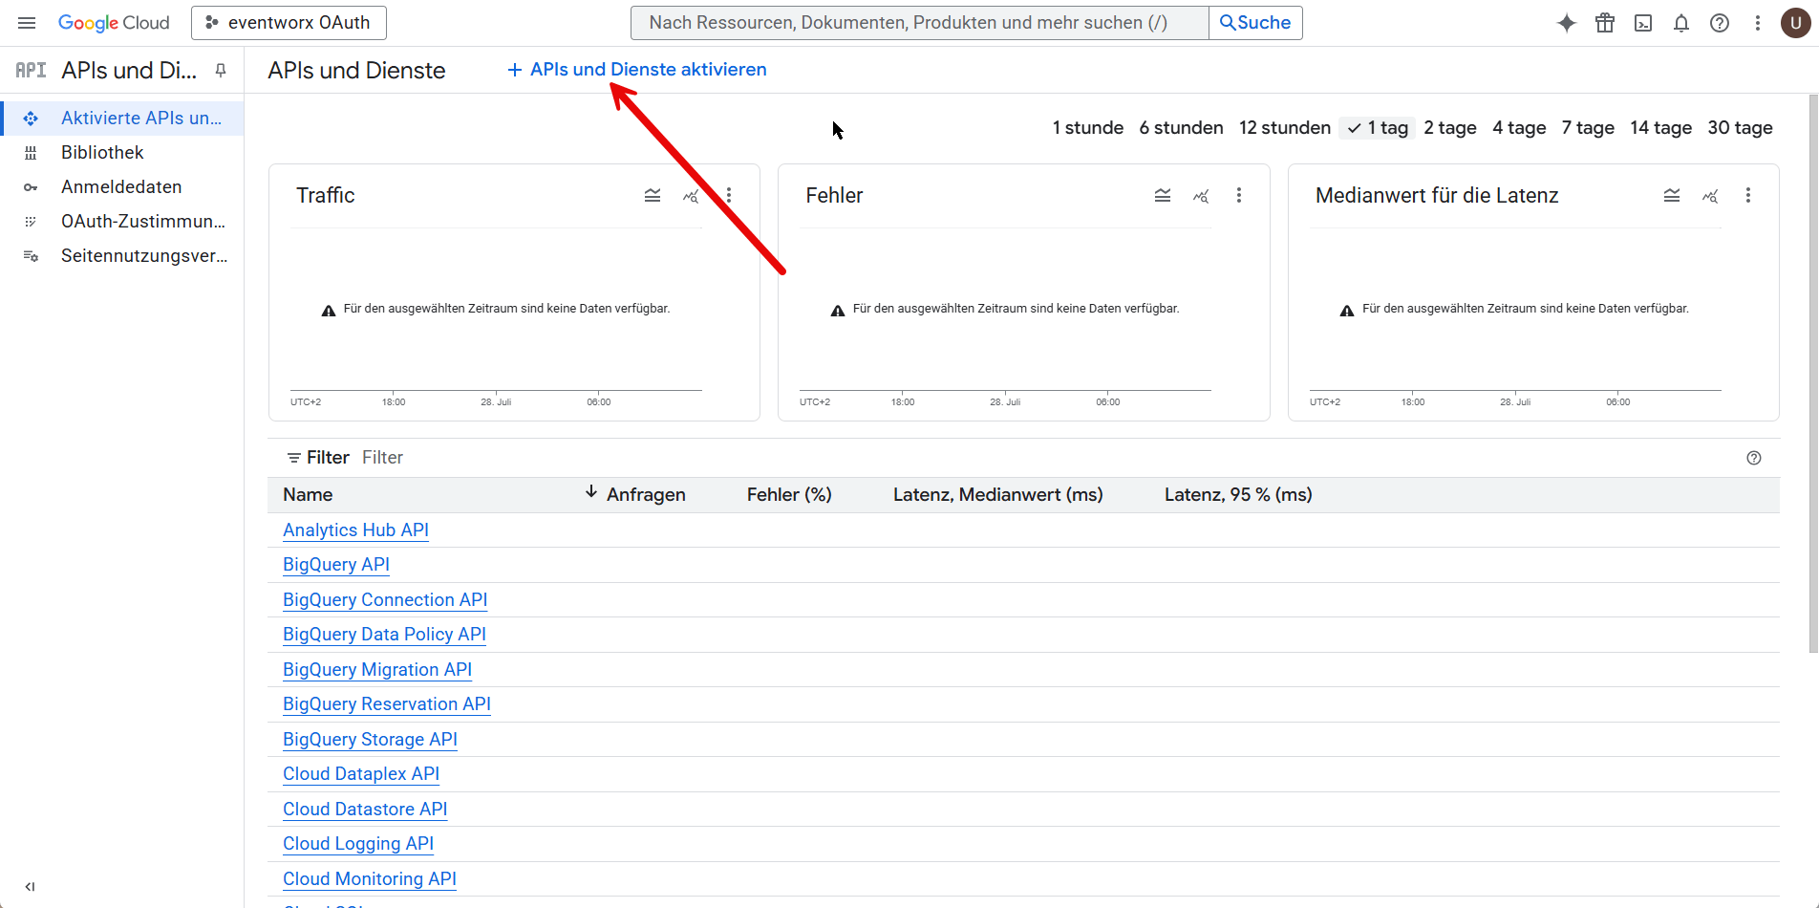Click the page vertical scrollbar
The height and width of the screenshot is (908, 1819).
point(1813,374)
